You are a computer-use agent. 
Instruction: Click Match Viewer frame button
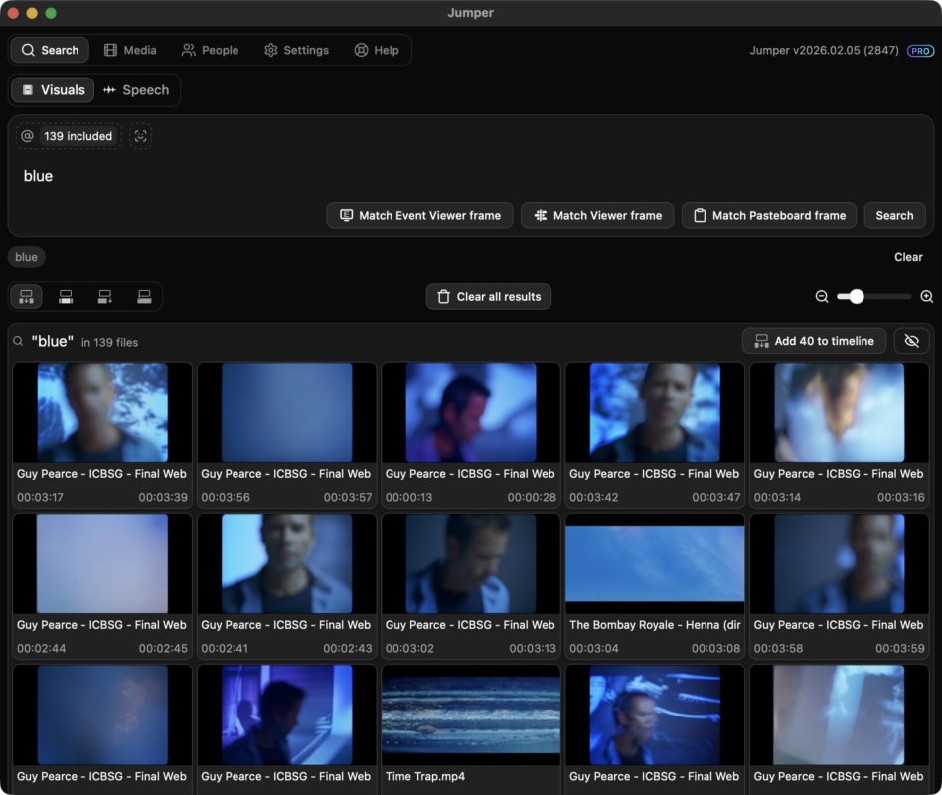point(598,215)
